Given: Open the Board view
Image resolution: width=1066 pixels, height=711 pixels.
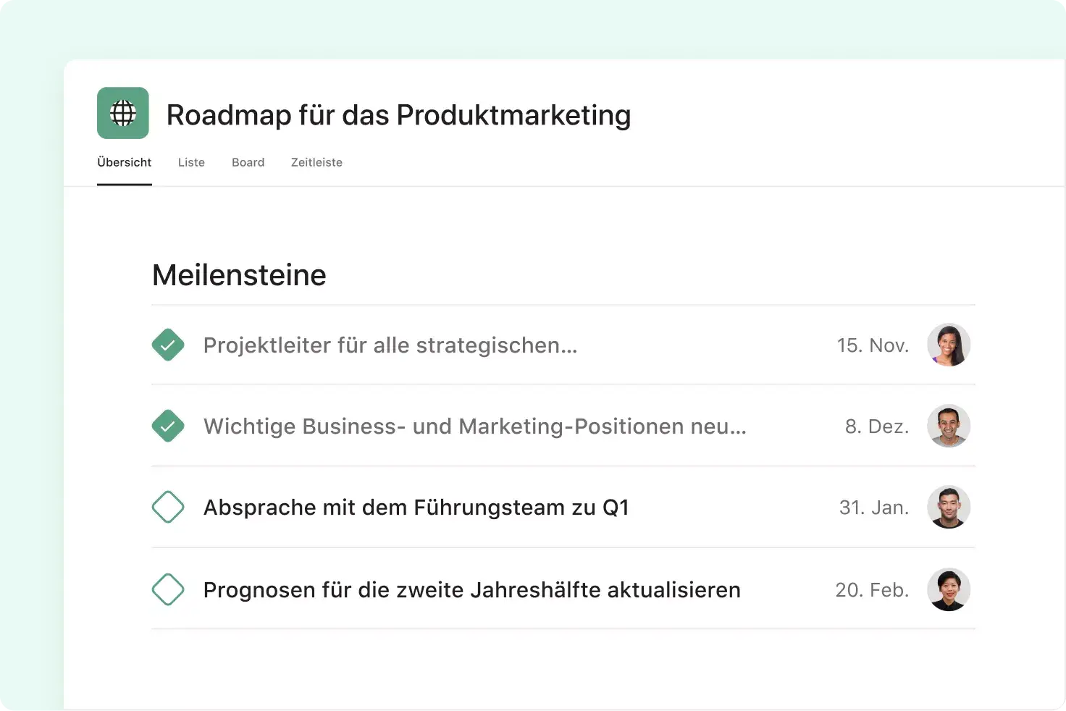Looking at the screenshot, I should click(x=248, y=162).
